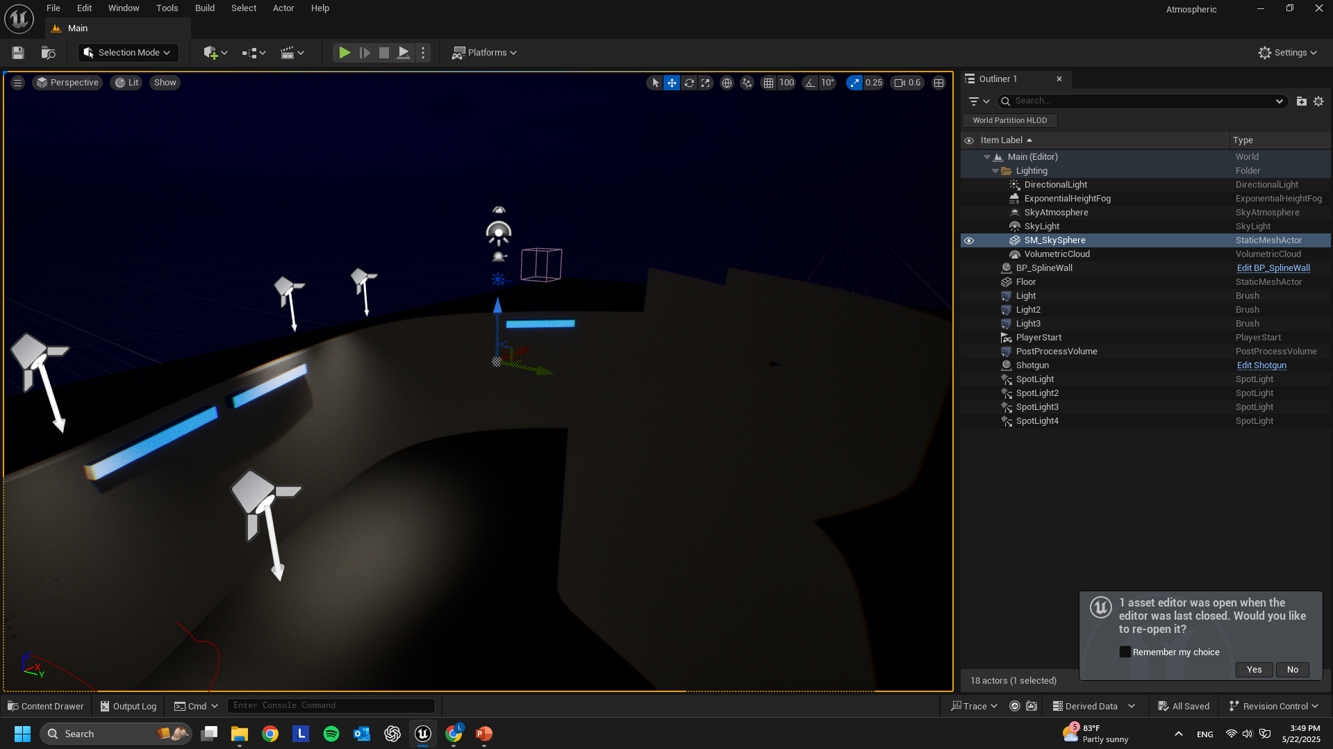The width and height of the screenshot is (1333, 749).
Task: Click the Outliner search field
Action: click(1141, 101)
